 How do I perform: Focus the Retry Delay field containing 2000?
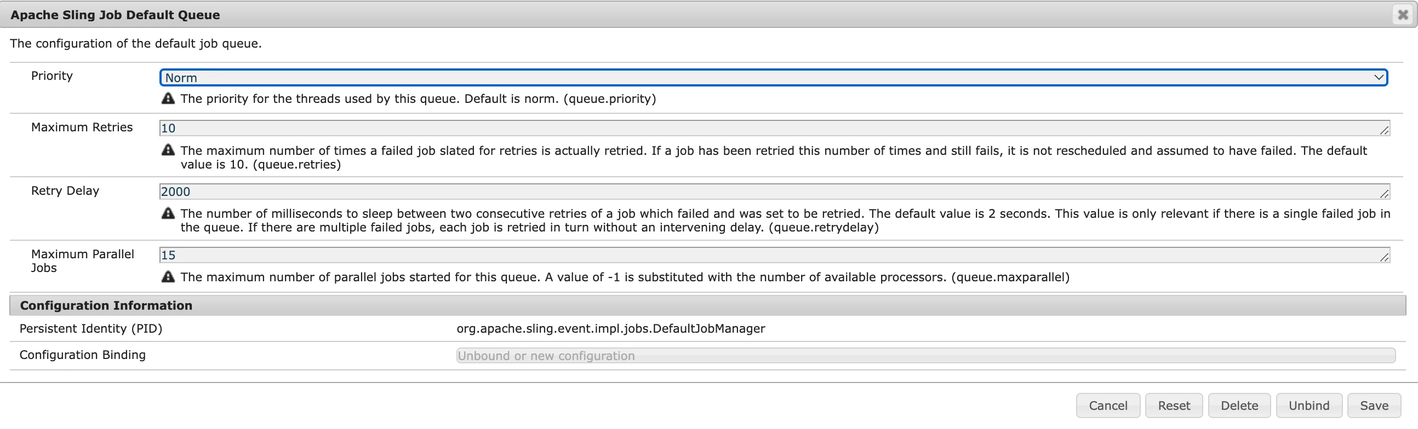(775, 192)
